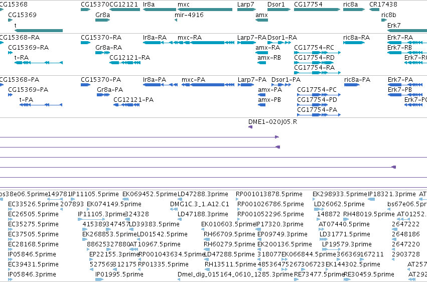Select the RP001013878.5prime EST label
This screenshot has width=427, height=282.
coord(269,194)
